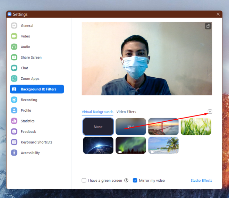Enable I have a green screen

tap(84, 181)
